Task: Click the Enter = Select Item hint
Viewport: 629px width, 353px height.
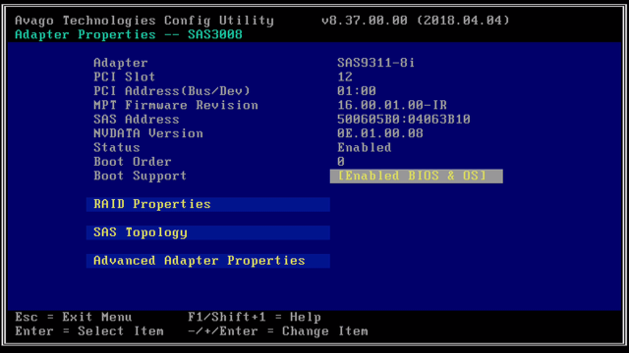Action: tap(89, 331)
